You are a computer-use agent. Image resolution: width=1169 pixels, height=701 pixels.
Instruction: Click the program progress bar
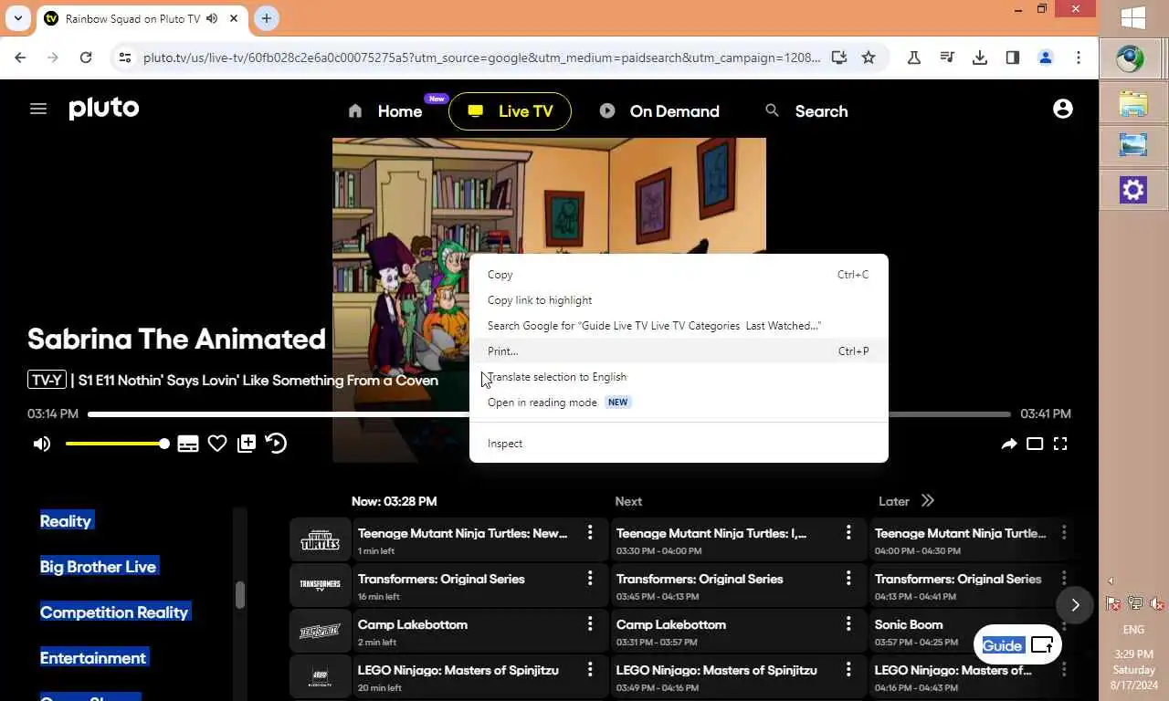click(549, 414)
